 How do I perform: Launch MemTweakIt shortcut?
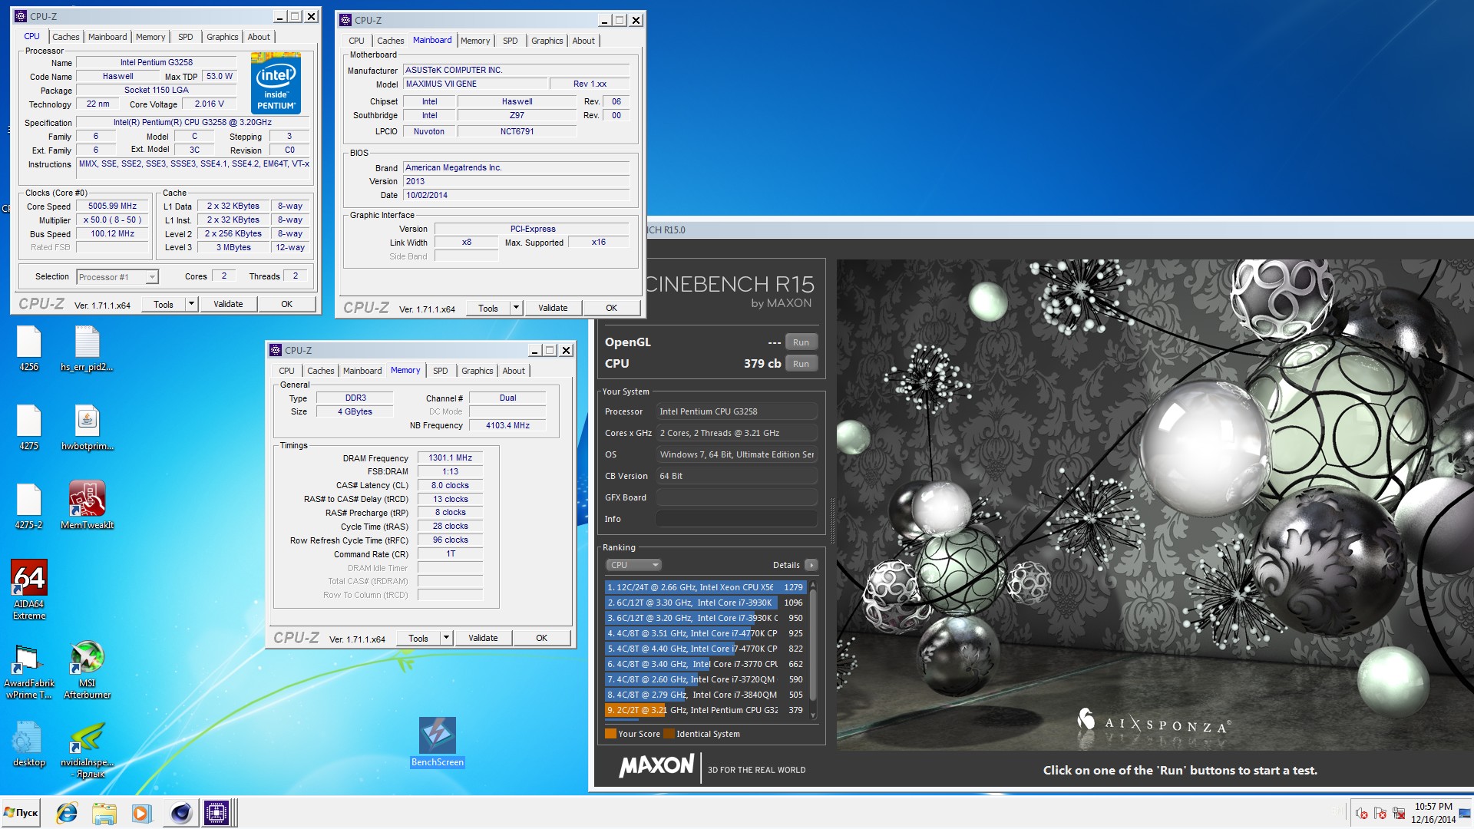coord(87,505)
